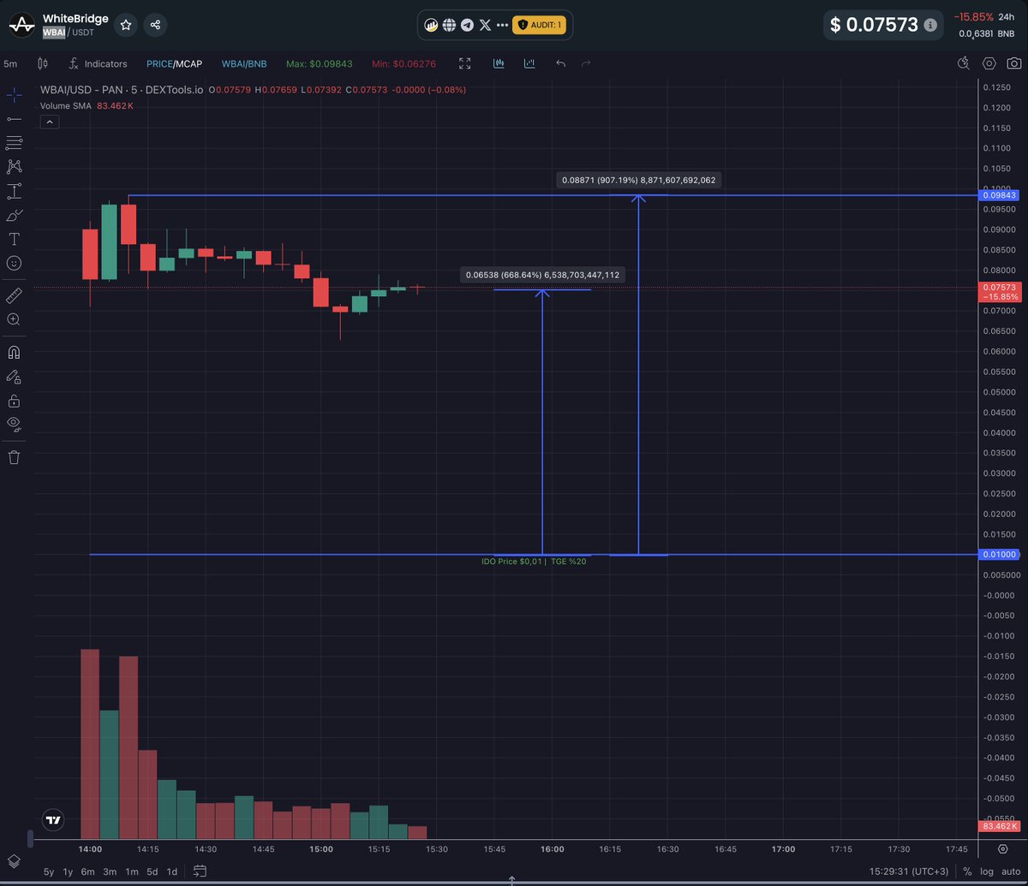Redo the last chart action
This screenshot has height=886, width=1028.
point(586,63)
